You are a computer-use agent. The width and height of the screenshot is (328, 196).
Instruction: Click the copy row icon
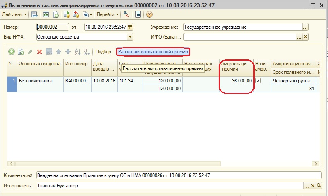coord(21,52)
